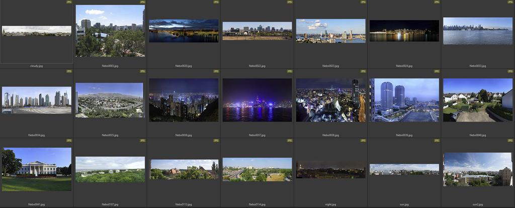Click the sun.jpg filename label
Screen dimensions: 515x208
[x=404, y=204]
